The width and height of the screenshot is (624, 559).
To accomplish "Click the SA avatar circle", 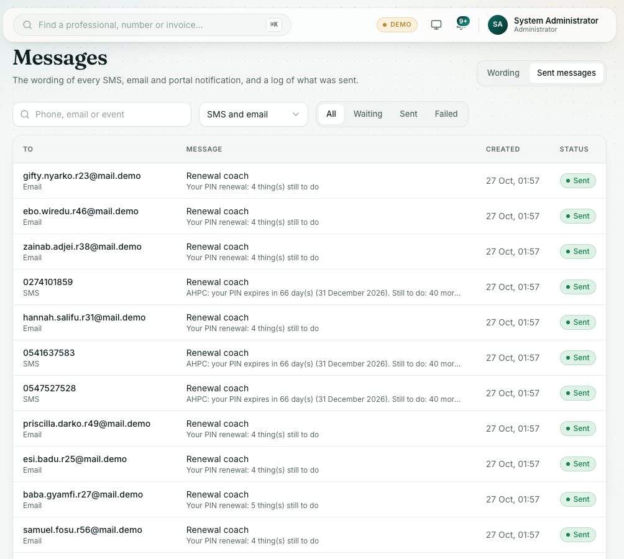I will pos(497,25).
